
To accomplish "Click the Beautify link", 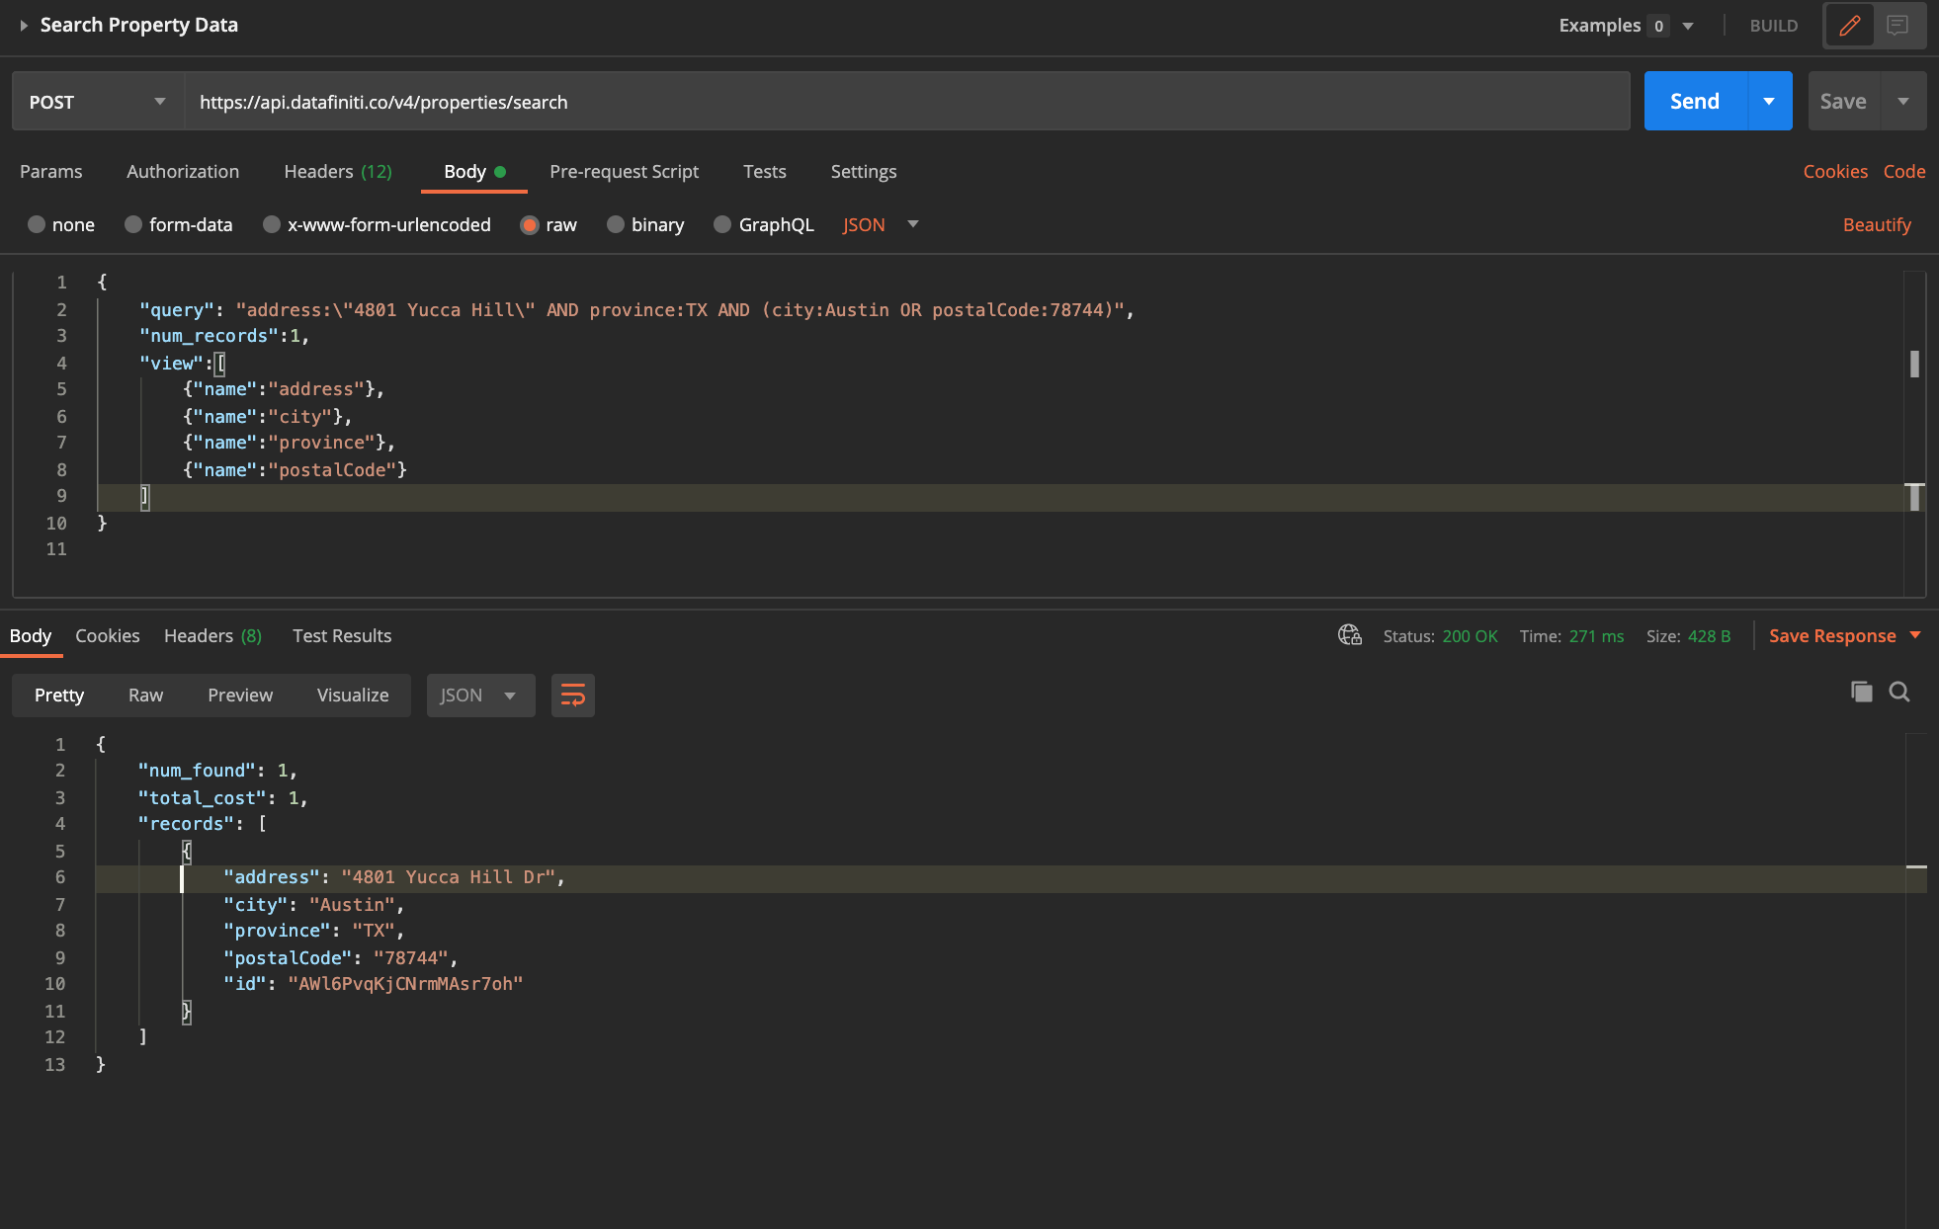I will (x=1876, y=224).
